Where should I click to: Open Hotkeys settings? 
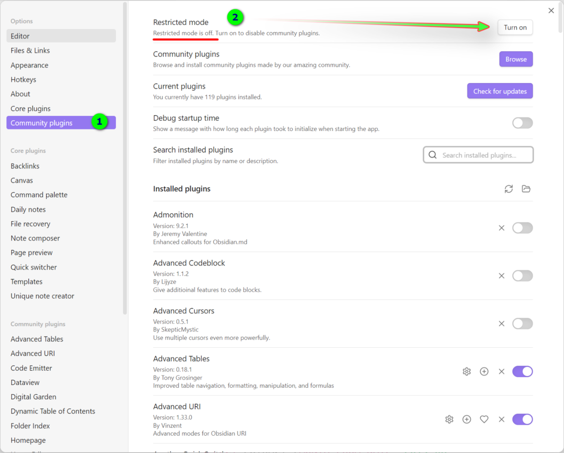pyautogui.click(x=61, y=79)
